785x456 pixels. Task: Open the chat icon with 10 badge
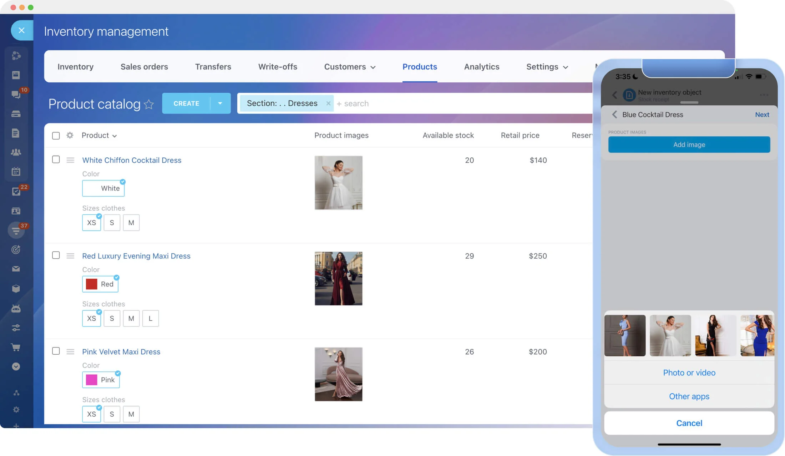(x=16, y=94)
